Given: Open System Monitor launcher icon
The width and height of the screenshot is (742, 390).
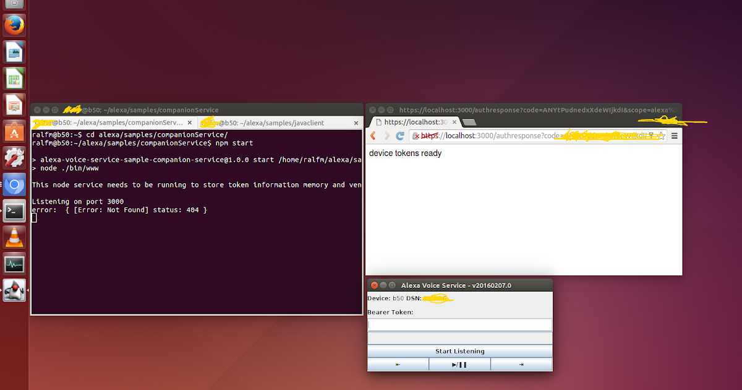Looking at the screenshot, I should 14,265.
